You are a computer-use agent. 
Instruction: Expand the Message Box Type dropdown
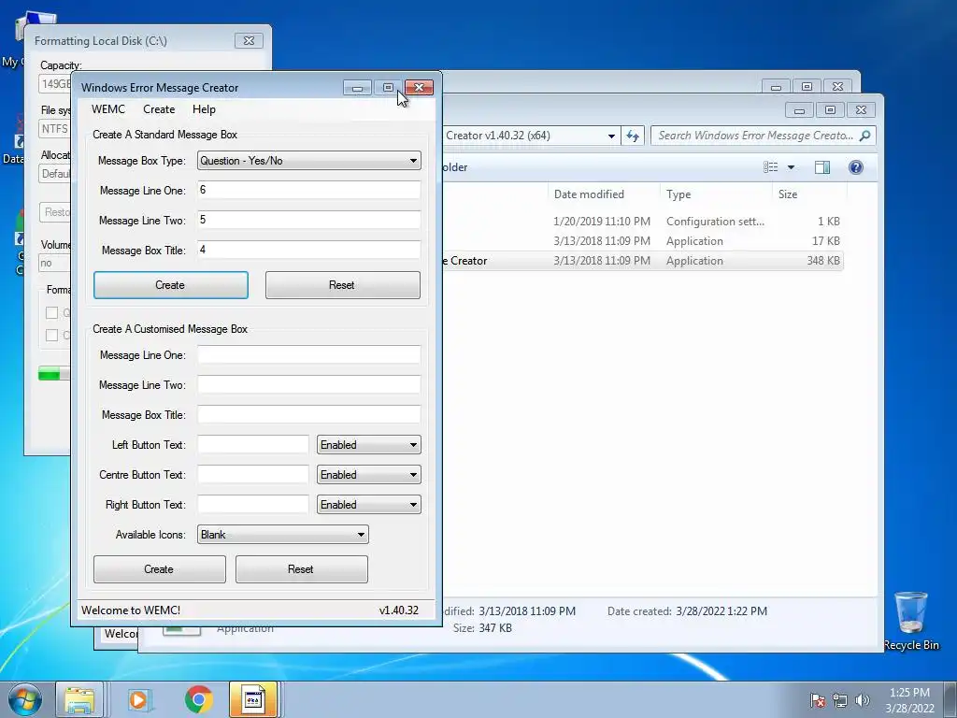click(x=308, y=161)
